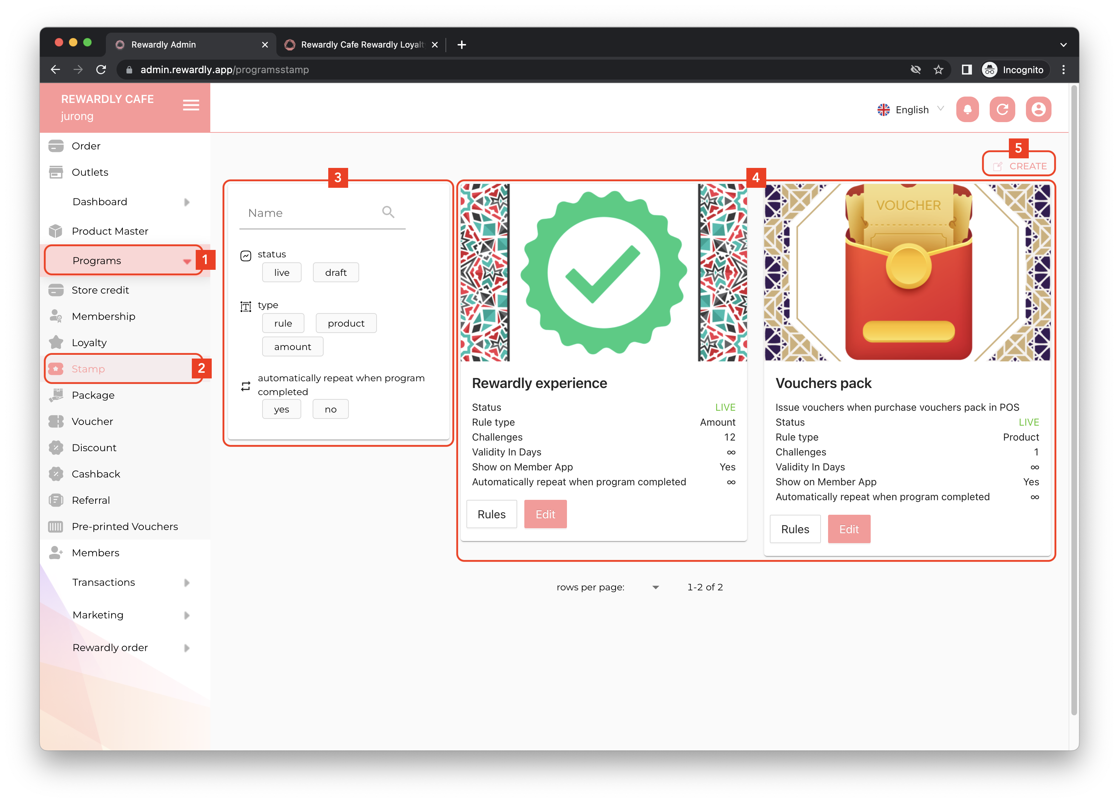
Task: Open Rules for Rewardly experience
Action: [x=491, y=514]
